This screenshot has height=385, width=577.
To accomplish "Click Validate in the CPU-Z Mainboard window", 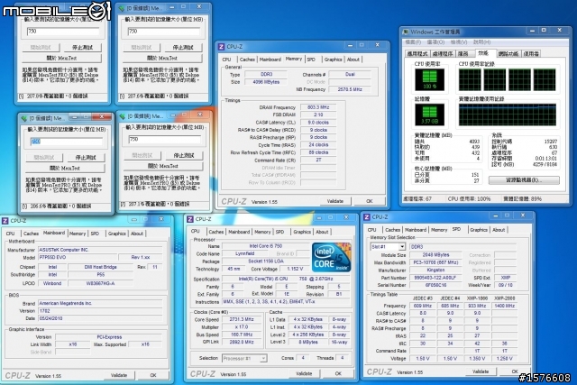I will coord(119,375).
